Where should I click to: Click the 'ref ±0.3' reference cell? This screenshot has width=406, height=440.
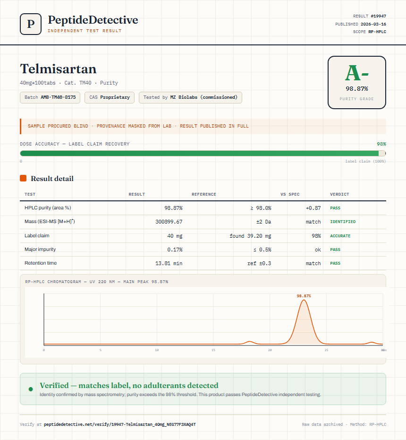pyautogui.click(x=259, y=263)
